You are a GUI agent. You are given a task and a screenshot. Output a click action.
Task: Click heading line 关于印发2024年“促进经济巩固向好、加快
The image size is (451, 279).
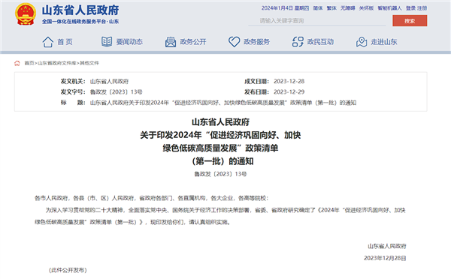[220, 135]
